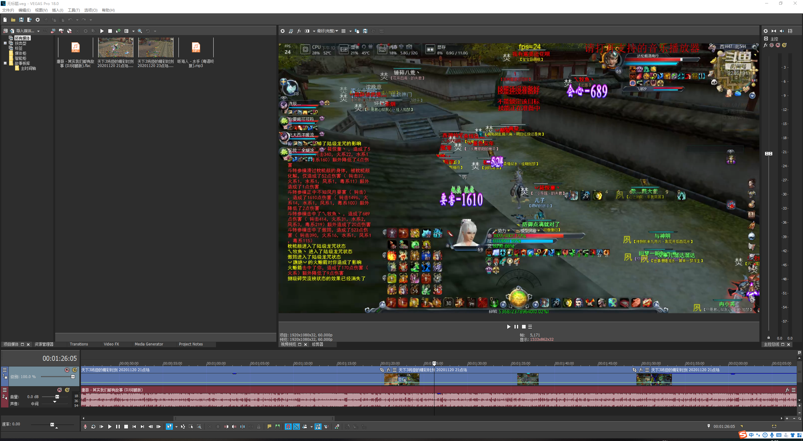Start media preview in Project Media toolbar
This screenshot has height=441, width=803.
102,31
